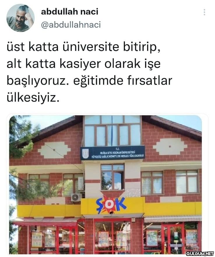Open the three-dot more options menu
Image resolution: width=215 pixels, height=257 pixels.
[x=204, y=12]
